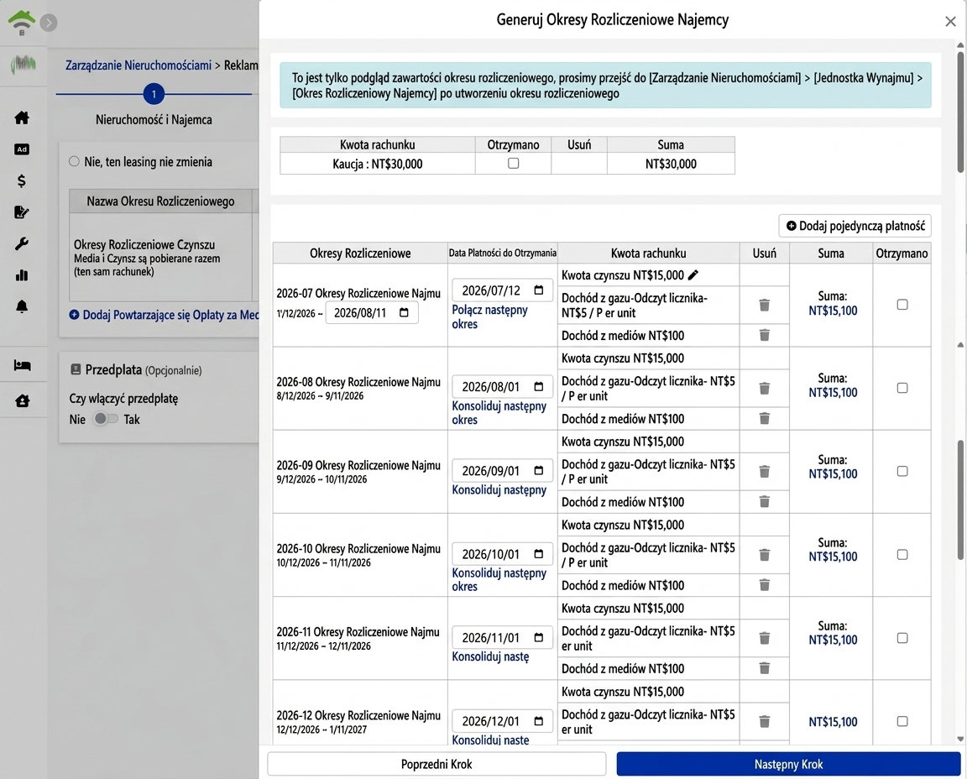This screenshot has height=779, width=967.
Task: Mark 2026-09 period as received
Action: coord(902,471)
